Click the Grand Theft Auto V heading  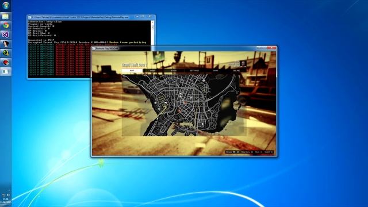click(135, 64)
